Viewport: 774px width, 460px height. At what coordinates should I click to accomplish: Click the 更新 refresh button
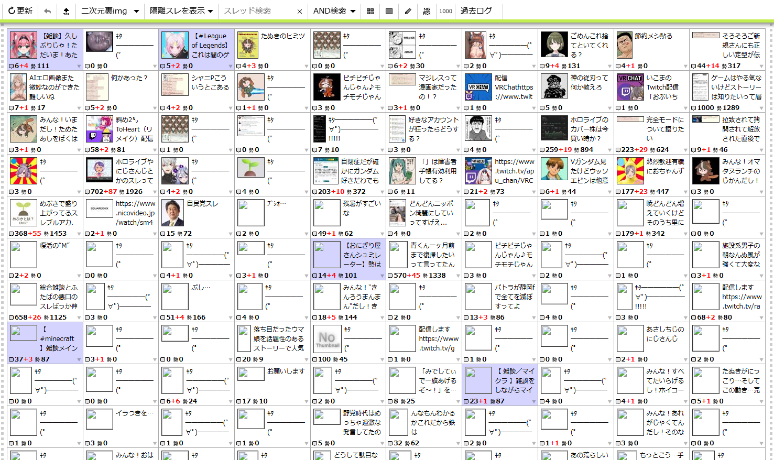(x=21, y=11)
